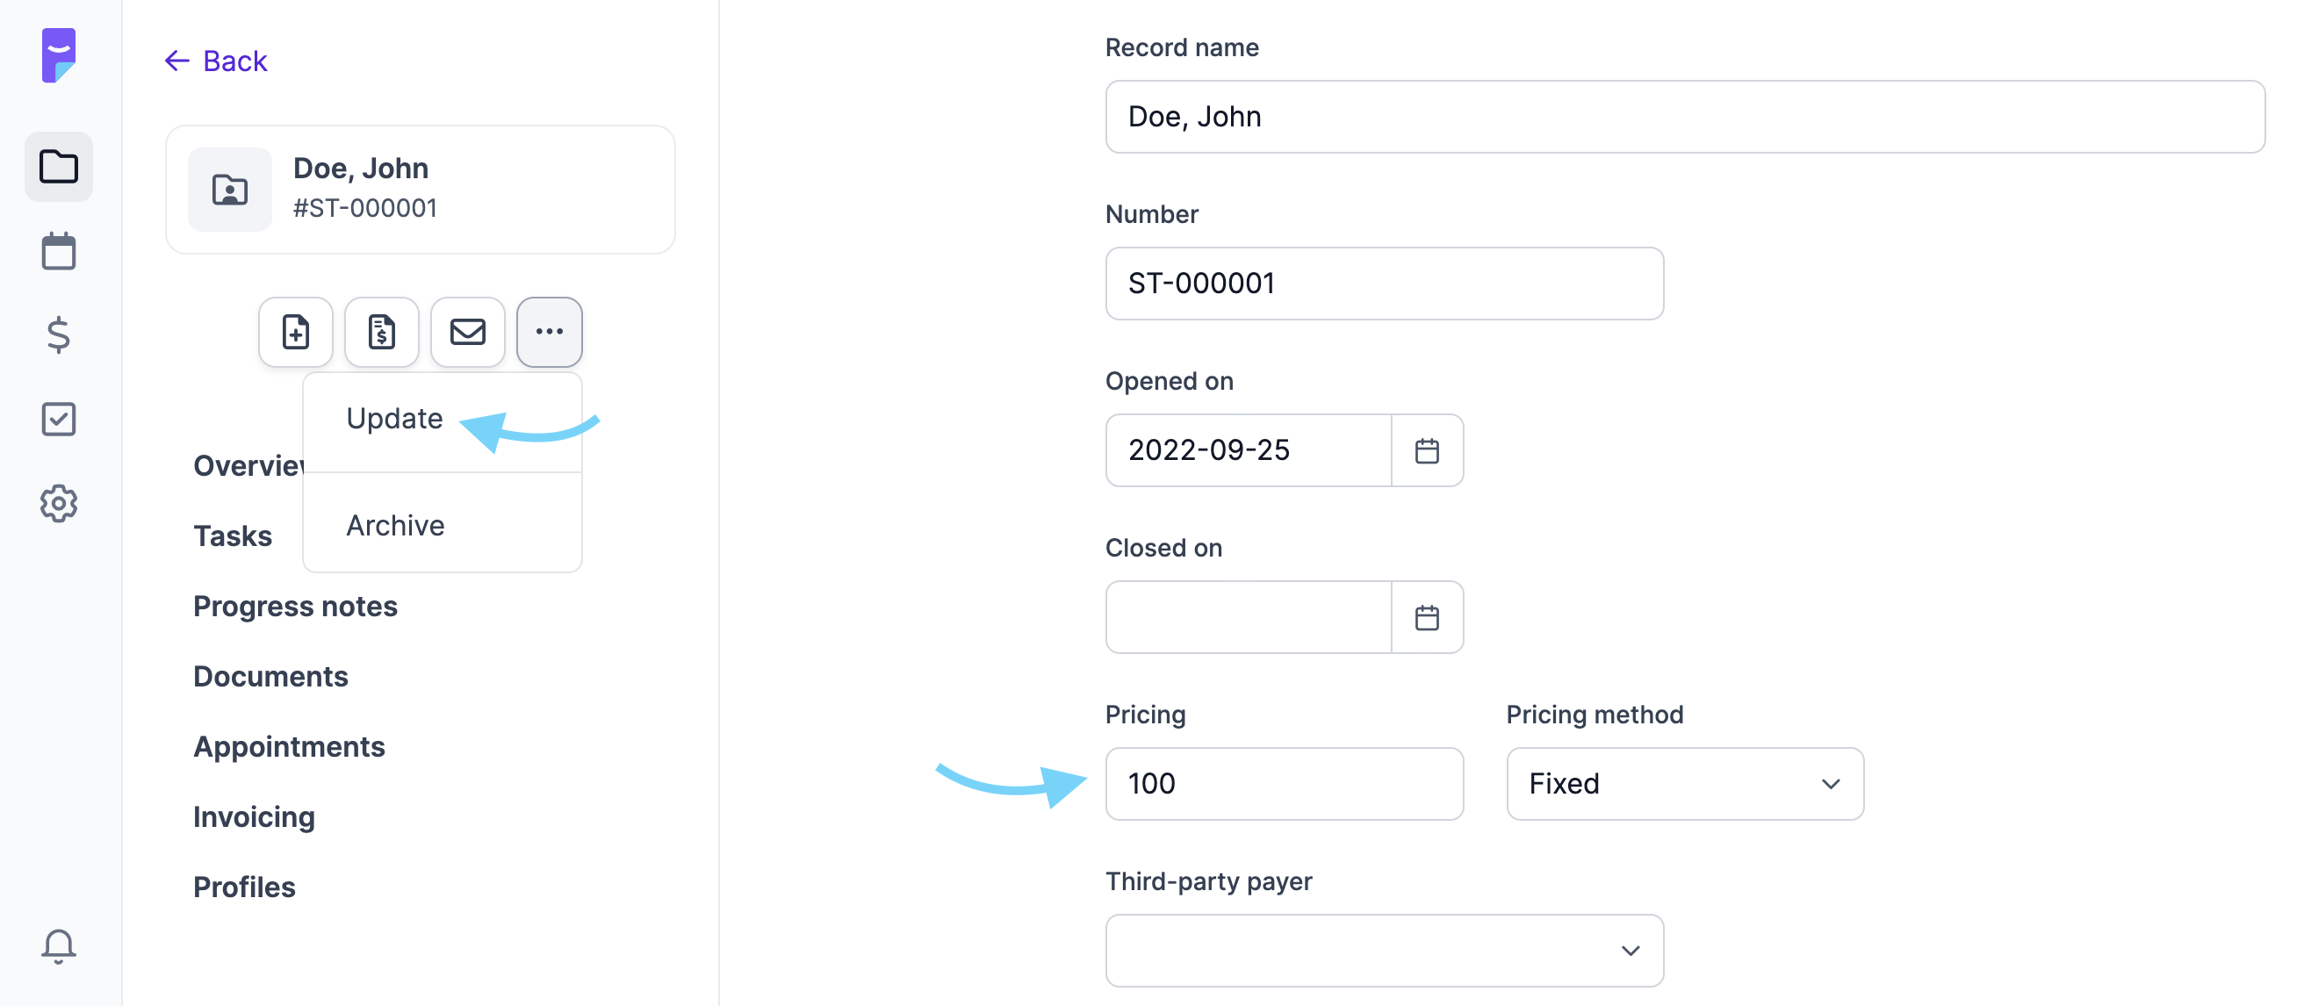This screenshot has height=1006, width=2311.
Task: Open the Invoicing section
Action: 254,816
